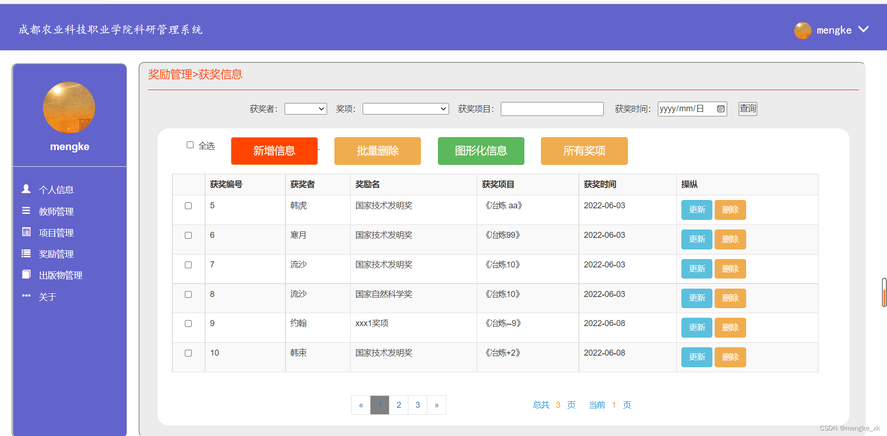Open the calendar picker for 获奖时间
887x436 pixels.
721,109
